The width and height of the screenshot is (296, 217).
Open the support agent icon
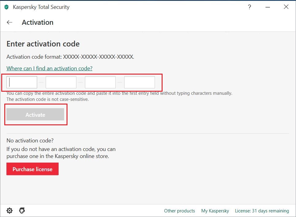tap(22, 211)
